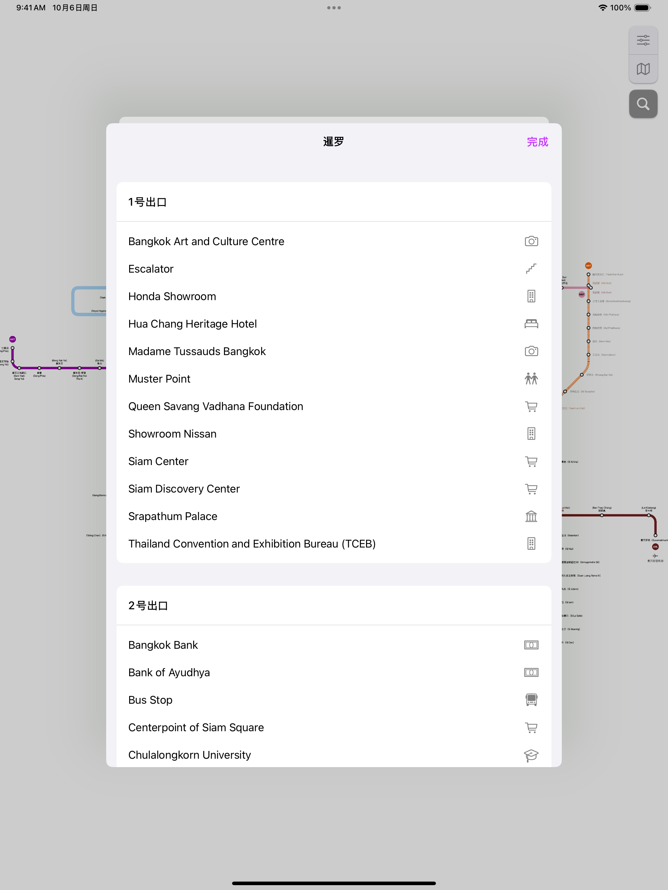Select the Srapathum Palace entry
Screen dimensions: 668x890
(334, 516)
